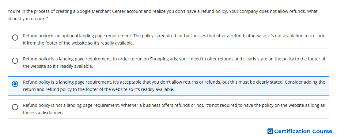The width and height of the screenshot is (337, 137).
Task: Click the 'there's a disclaimer.' line in the last option
Action: click(x=43, y=113)
